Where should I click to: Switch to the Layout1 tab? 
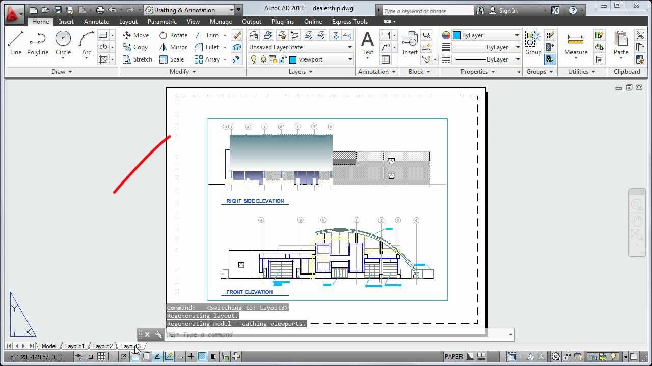tap(74, 346)
